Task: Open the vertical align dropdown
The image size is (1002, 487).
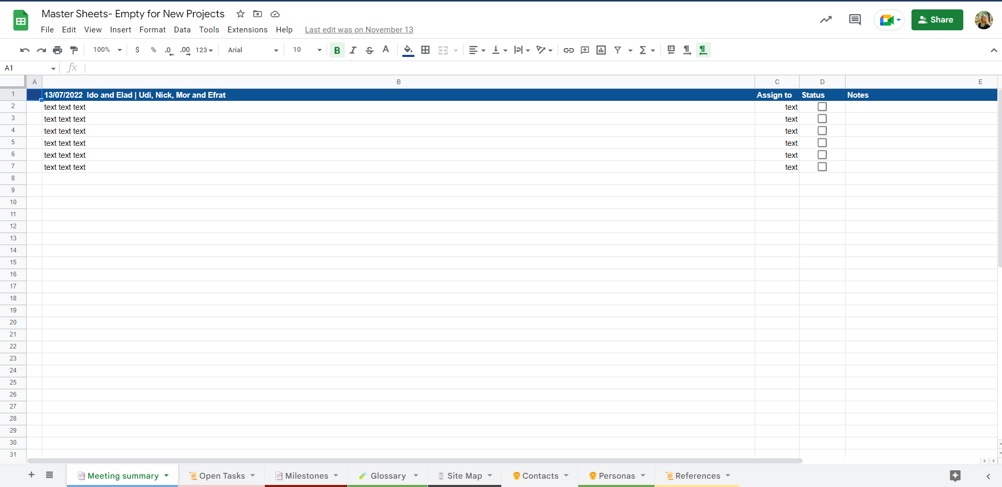Action: 499,50
